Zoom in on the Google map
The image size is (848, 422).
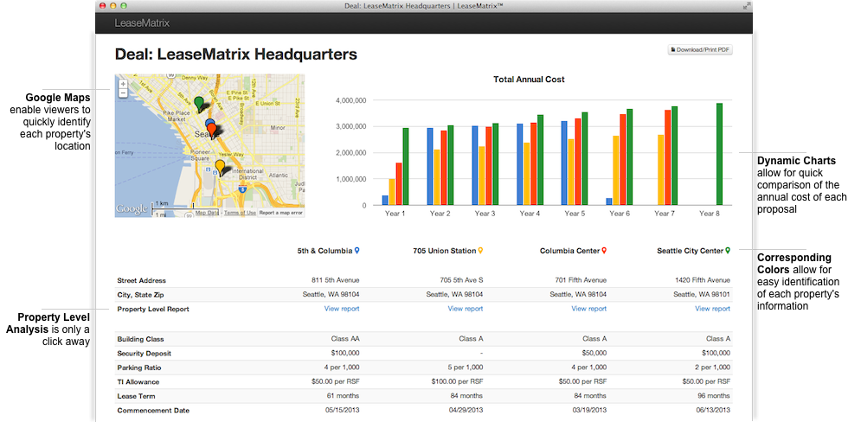[123, 84]
